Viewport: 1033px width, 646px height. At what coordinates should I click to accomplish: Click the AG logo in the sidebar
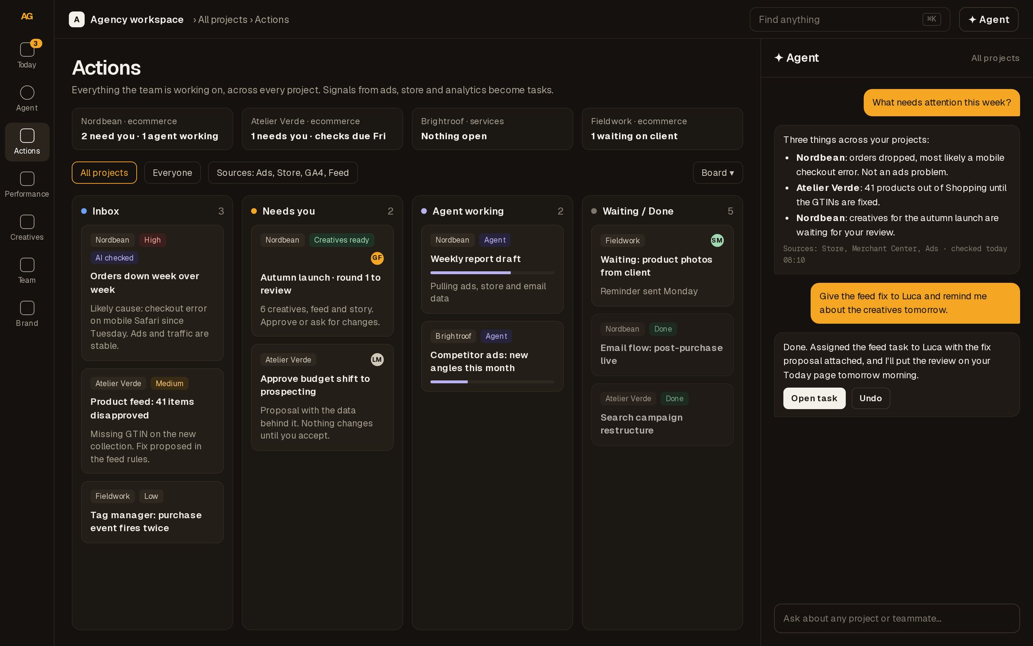coord(27,17)
